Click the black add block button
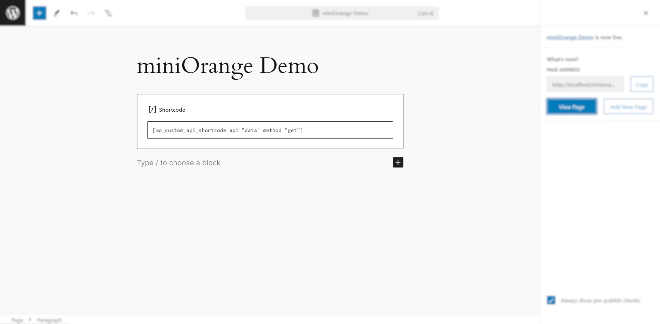This screenshot has width=660, height=324. pyautogui.click(x=398, y=162)
